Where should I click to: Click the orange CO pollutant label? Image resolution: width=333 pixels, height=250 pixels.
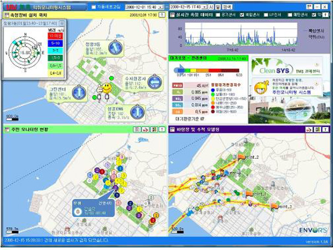[x=178, y=112]
